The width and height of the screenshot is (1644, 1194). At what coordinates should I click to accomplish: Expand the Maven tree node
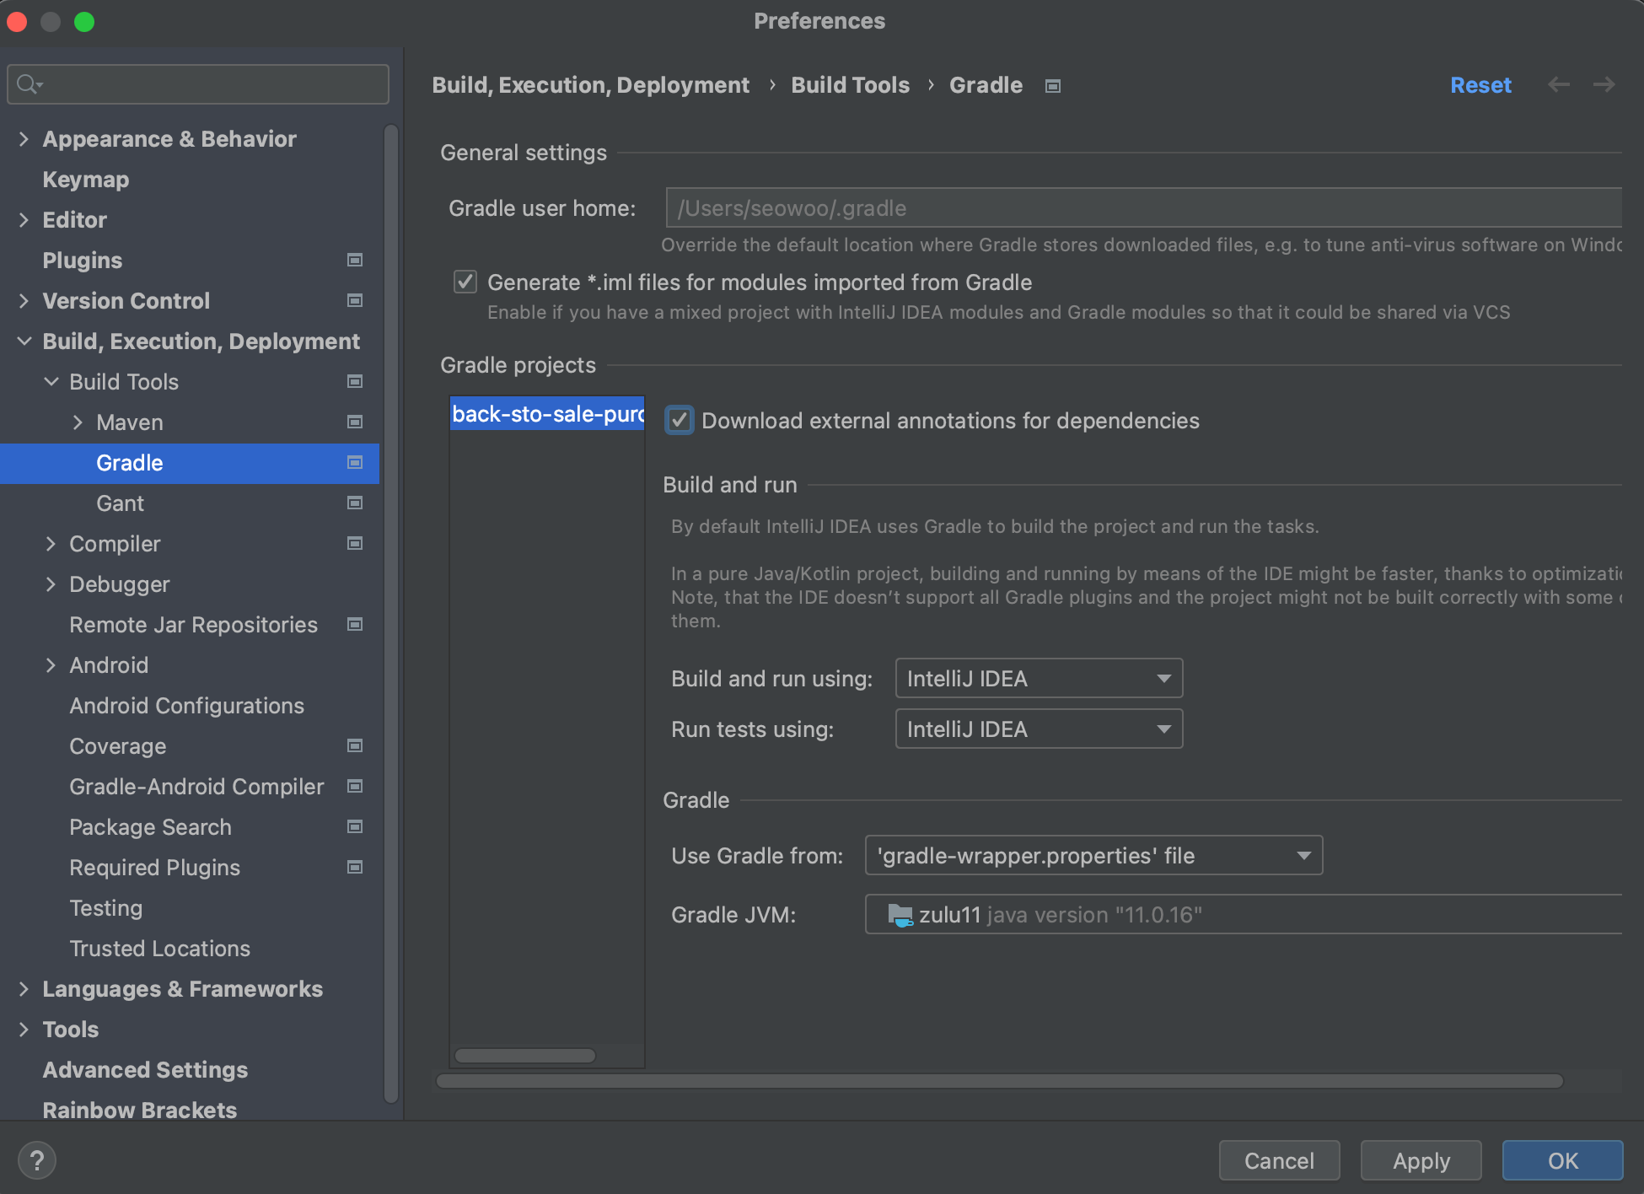[x=78, y=422]
